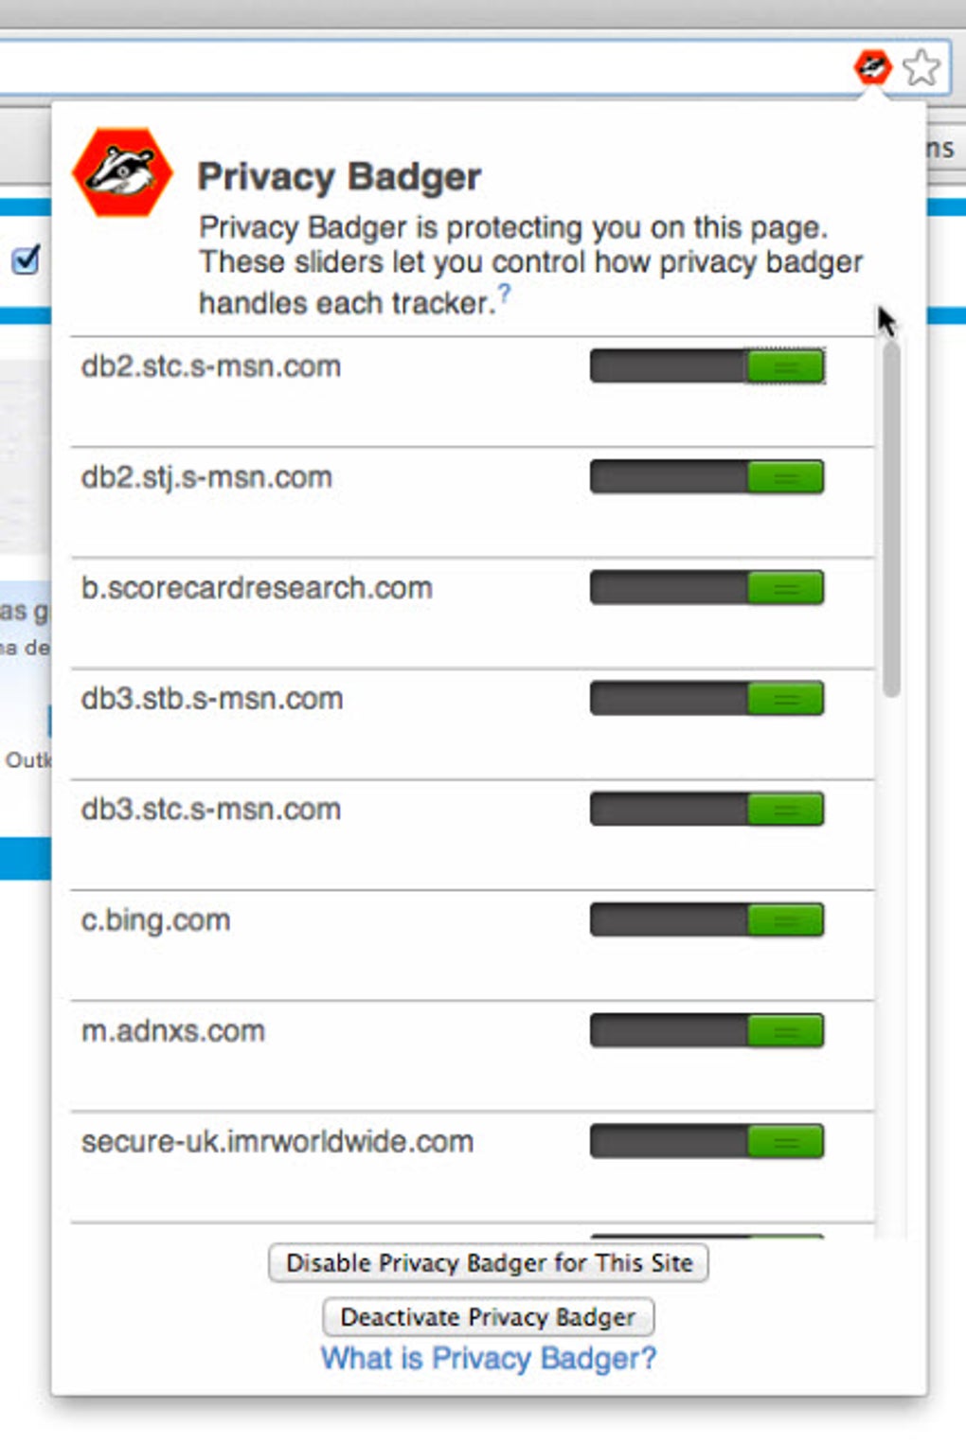The height and width of the screenshot is (1445, 966).
Task: Move the db3.stb.s-msn.com slider
Action: [x=785, y=699]
